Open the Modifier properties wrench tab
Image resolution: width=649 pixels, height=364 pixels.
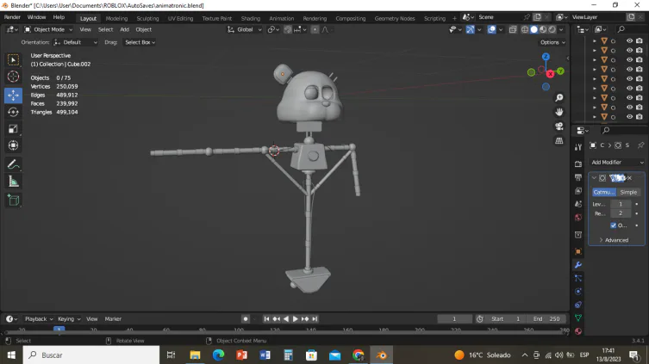click(x=578, y=265)
